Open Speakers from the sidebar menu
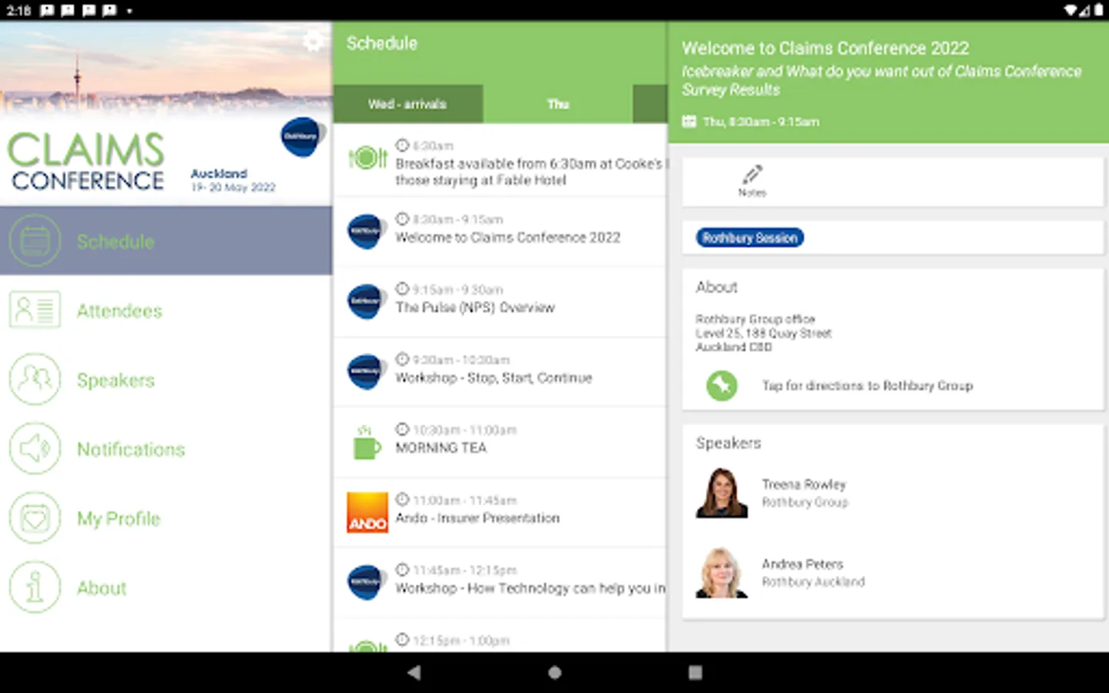Screen dimensions: 1109x693 coord(166,380)
